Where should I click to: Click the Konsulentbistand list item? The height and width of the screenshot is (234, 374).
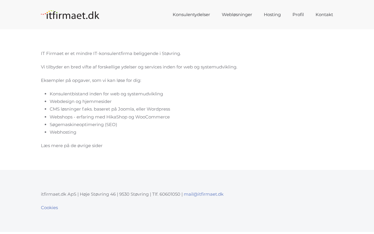click(106, 94)
